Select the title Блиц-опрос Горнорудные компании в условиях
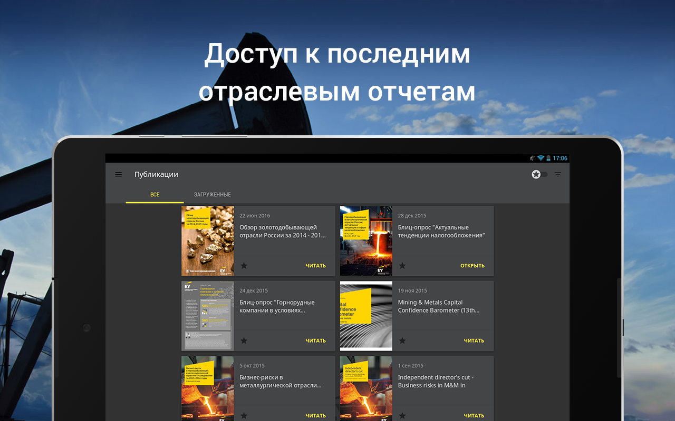This screenshot has height=421, width=675. [x=277, y=306]
